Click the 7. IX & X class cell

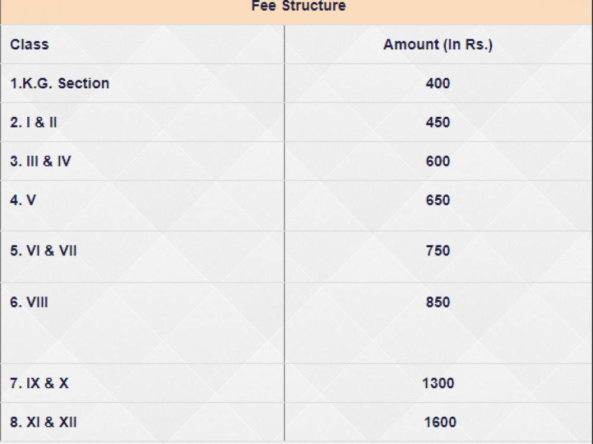[x=39, y=384]
